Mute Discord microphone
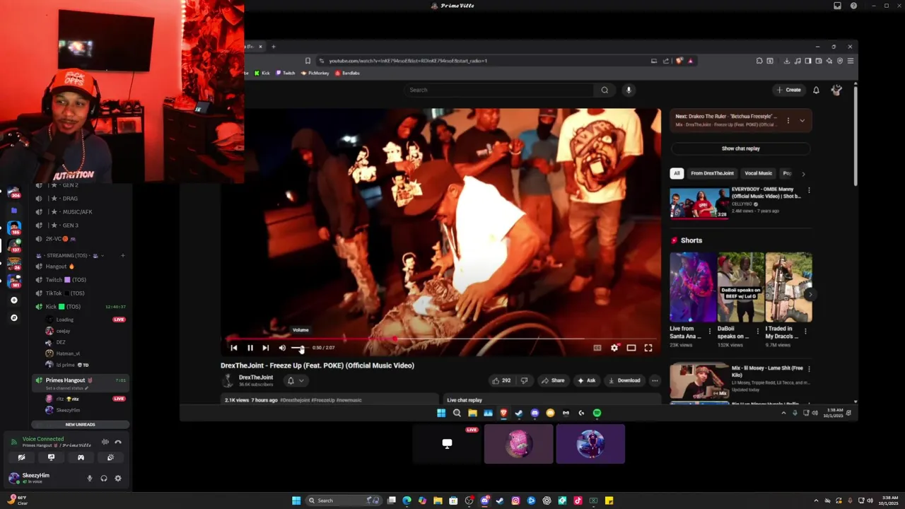The width and height of the screenshot is (905, 509). coord(89,479)
